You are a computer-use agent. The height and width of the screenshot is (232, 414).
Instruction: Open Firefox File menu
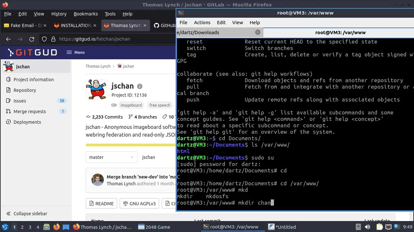7,14
